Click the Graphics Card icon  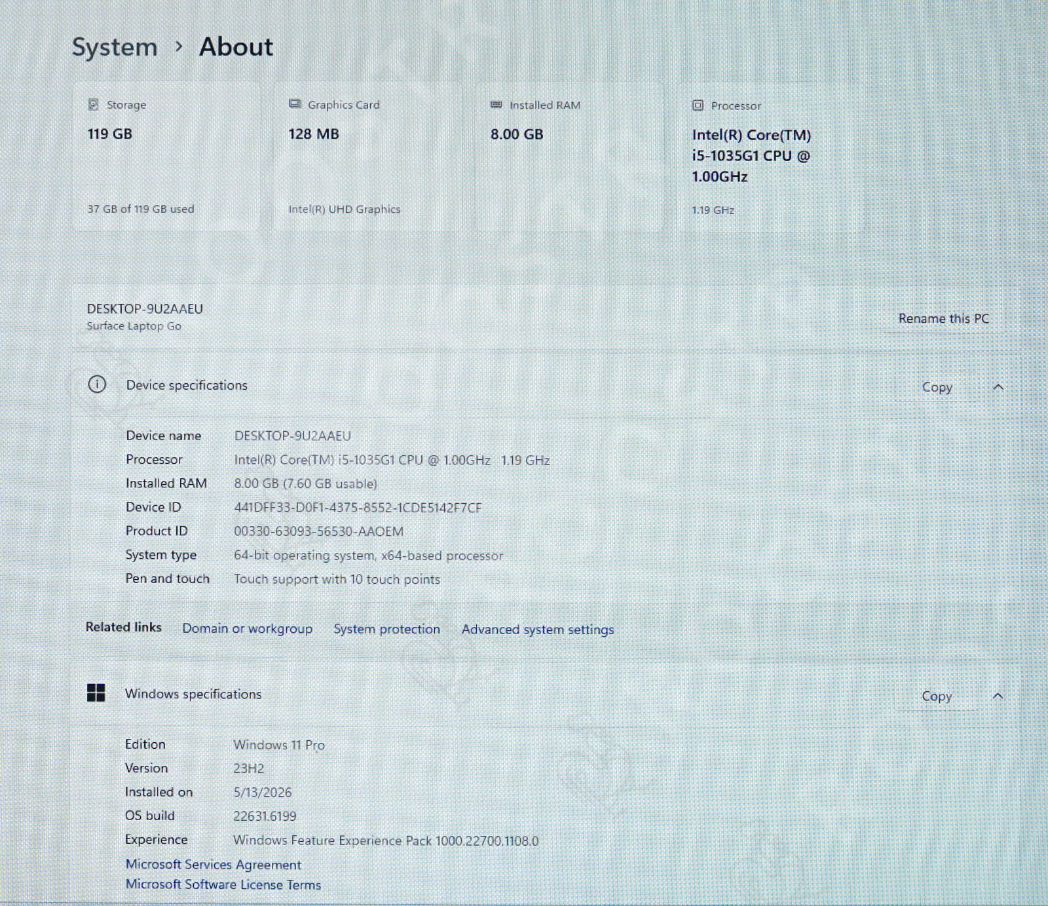pos(295,104)
